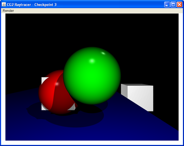Screen dimensions: 184x146
Task: Open the Render menu
Action: tap(8, 11)
